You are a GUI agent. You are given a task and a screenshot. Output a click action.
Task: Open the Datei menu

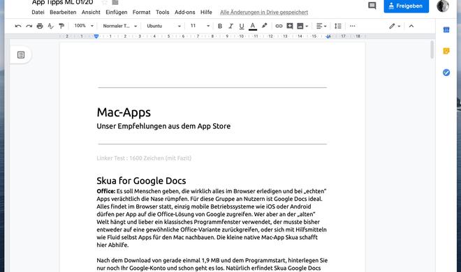click(x=38, y=13)
